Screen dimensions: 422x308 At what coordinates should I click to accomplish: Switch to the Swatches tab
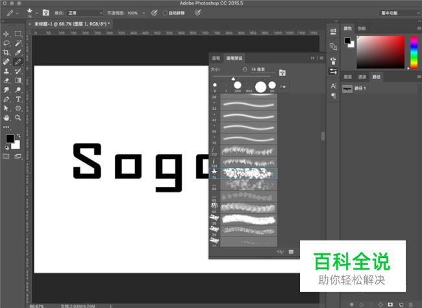[362, 29]
